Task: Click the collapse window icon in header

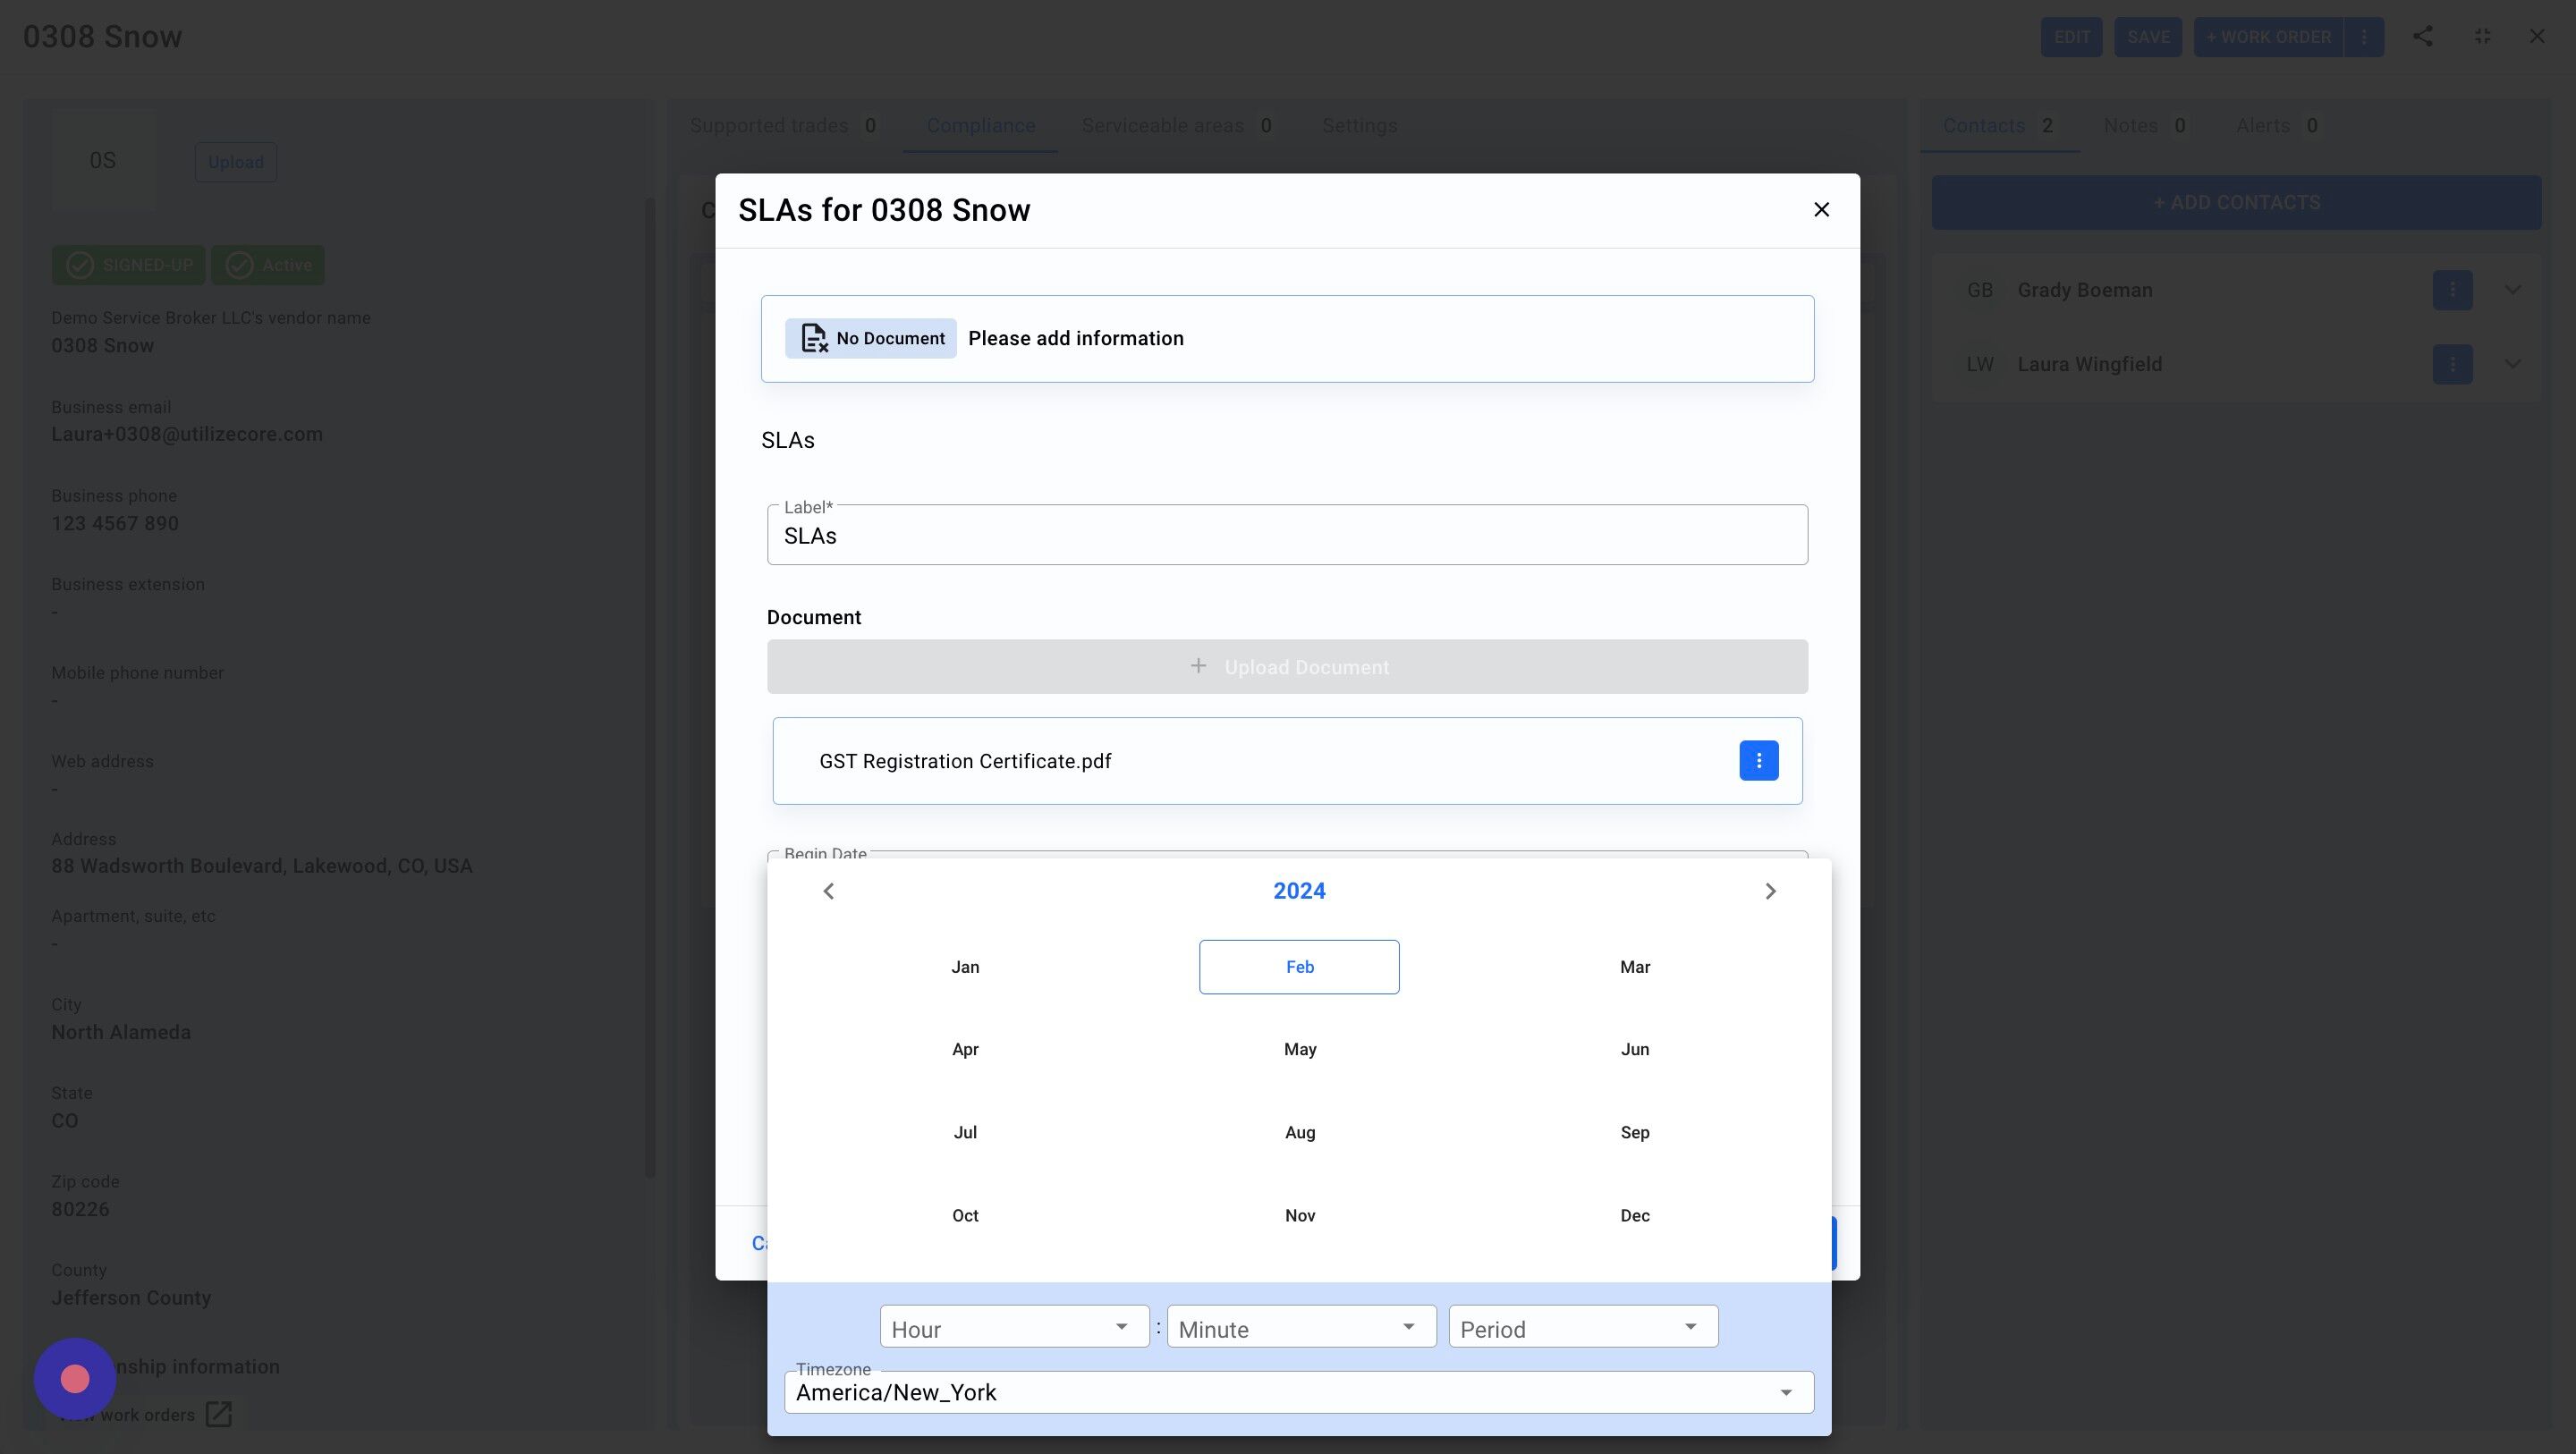Action: coord(2482,37)
